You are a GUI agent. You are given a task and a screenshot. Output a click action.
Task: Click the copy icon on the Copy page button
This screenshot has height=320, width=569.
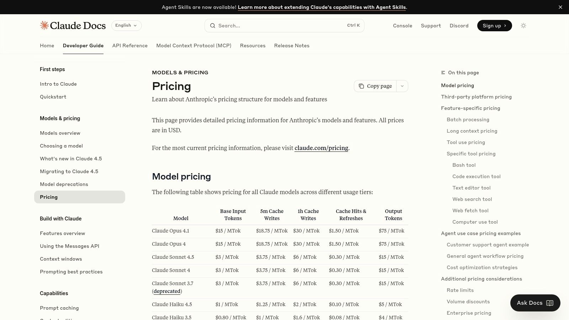tap(361, 86)
